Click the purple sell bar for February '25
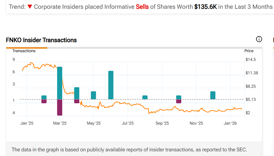274x156 pixels. tap(44, 101)
